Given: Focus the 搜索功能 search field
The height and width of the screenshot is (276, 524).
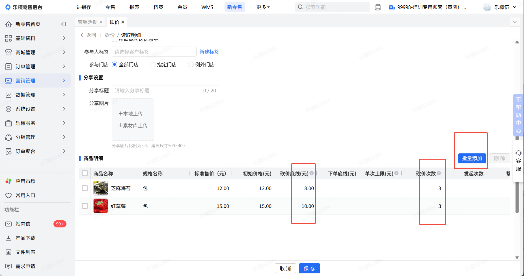Looking at the screenshot, I should tap(333, 7).
